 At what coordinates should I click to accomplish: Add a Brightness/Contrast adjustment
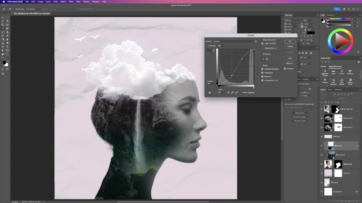(325, 73)
